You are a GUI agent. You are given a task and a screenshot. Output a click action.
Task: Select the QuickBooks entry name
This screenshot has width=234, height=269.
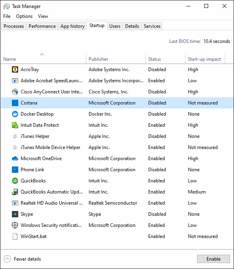[33, 181]
